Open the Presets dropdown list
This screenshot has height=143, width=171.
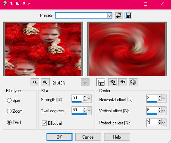click(109, 16)
